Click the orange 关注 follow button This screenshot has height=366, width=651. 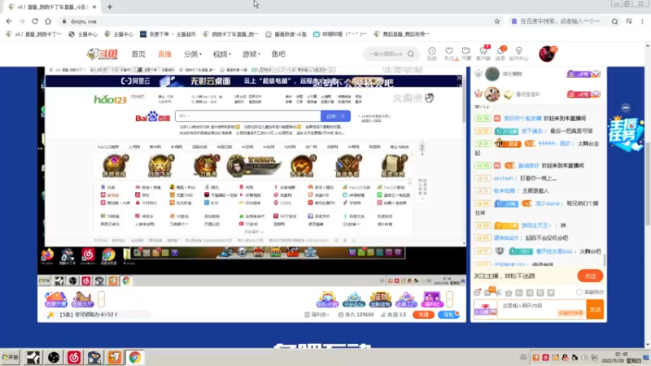click(x=590, y=276)
